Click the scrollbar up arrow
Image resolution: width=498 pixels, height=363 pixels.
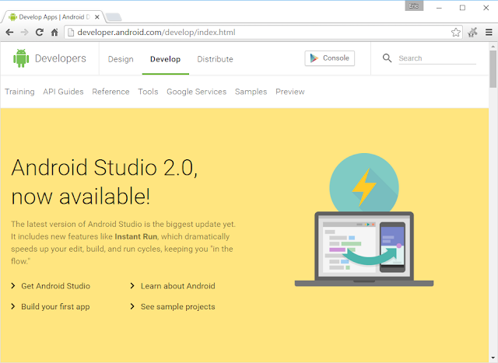pyautogui.click(x=493, y=47)
